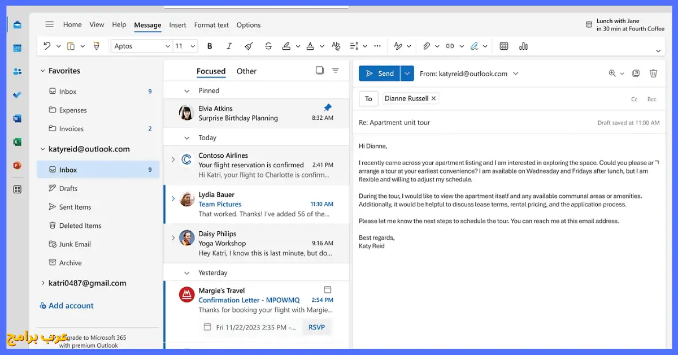678x355 pixels.
Task: Discard the draft with trash icon
Action: (653, 73)
